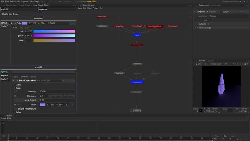Open the Colors menu in Node Graph
This screenshot has width=250, height=141.
click(x=95, y=9)
